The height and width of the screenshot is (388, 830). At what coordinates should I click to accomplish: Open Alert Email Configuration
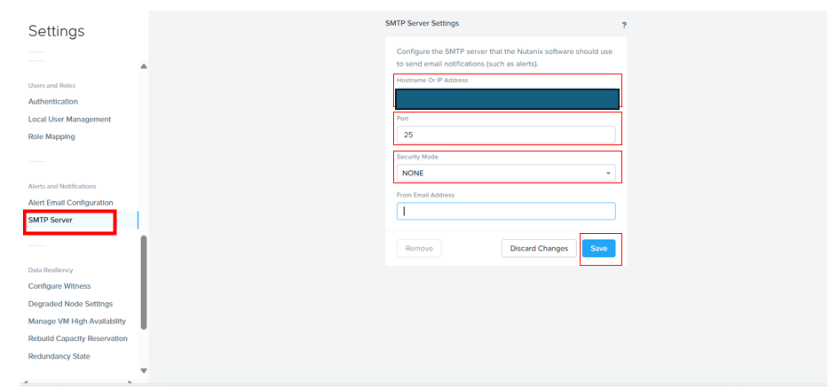[x=70, y=203]
